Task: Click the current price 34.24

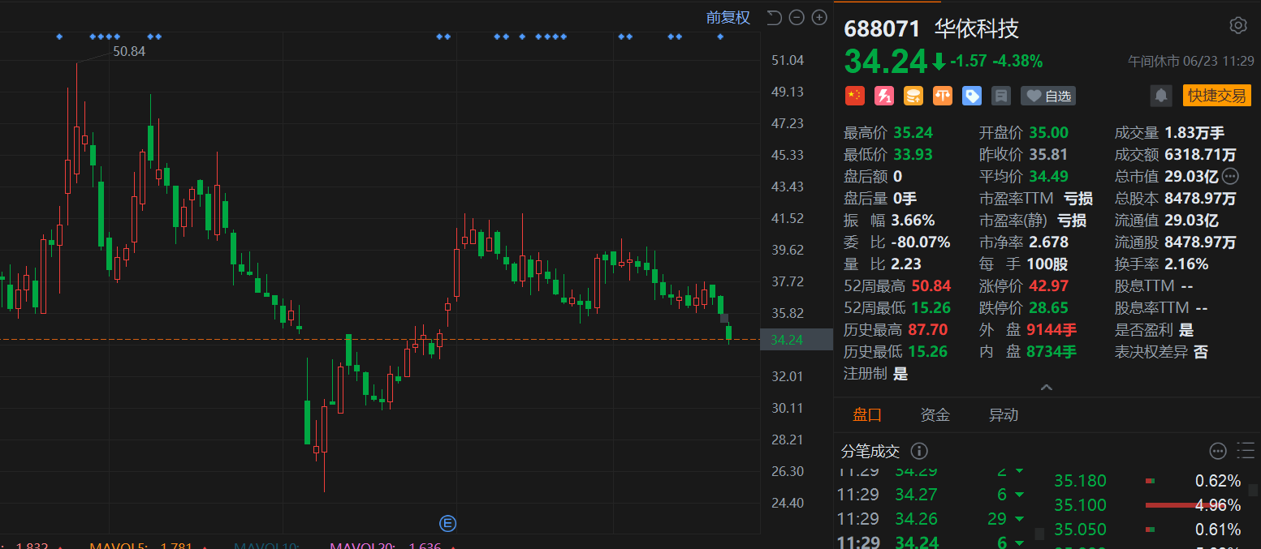Action: 886,62
